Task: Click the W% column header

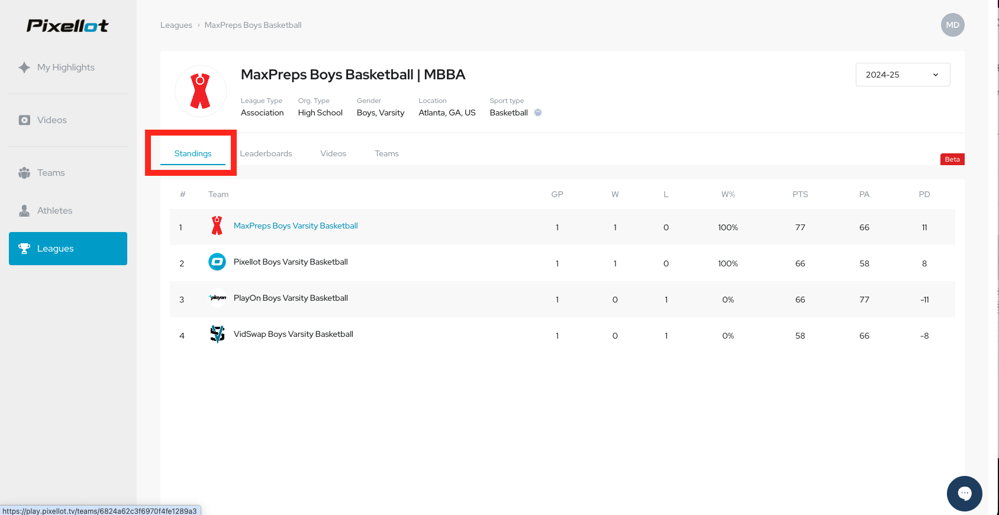Action: 728,194
